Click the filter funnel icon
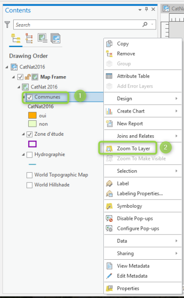This screenshot has height=298, width=184. point(7,25)
